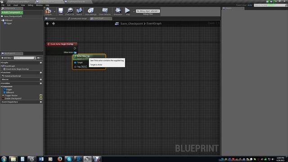Open the debug object selector dropdown

148,11
